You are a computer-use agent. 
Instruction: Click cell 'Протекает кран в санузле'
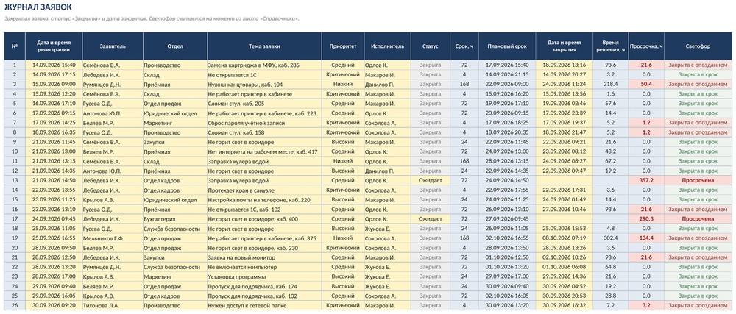tap(264, 190)
